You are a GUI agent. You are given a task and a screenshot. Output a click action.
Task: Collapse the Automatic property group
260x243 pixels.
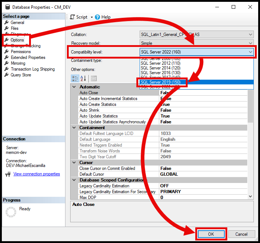[74, 87]
